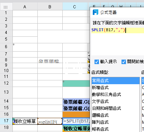Select 常用函式 function category
Viewport: 144px width, 132px height.
[116, 81]
